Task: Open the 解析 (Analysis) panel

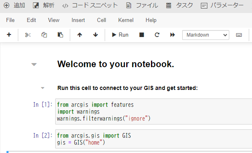Action: point(43,5)
